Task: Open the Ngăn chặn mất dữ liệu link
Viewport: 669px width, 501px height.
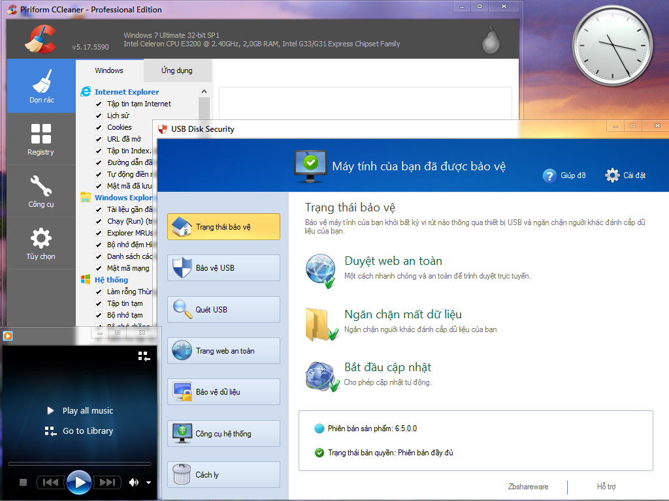Action: 403,314
